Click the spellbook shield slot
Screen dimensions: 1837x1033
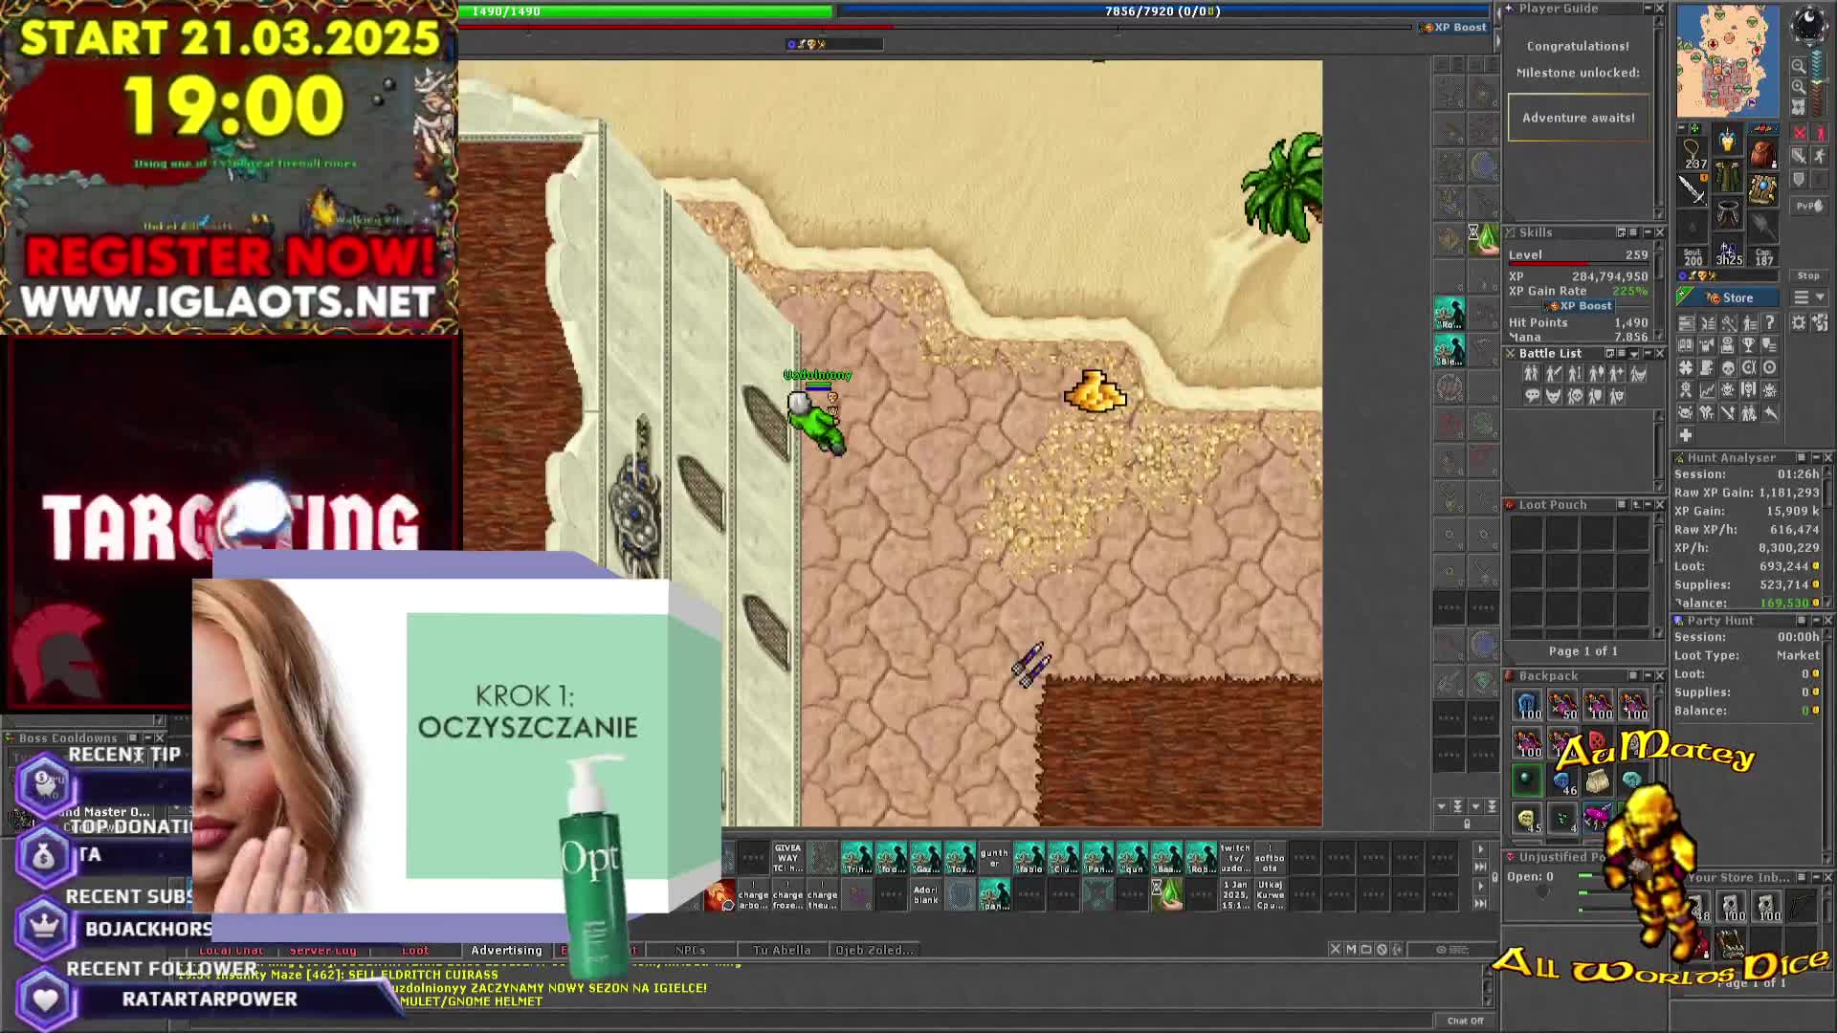pyautogui.click(x=1762, y=189)
